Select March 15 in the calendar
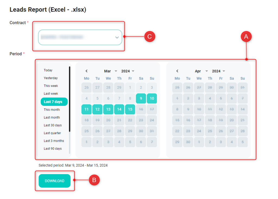 130,109
